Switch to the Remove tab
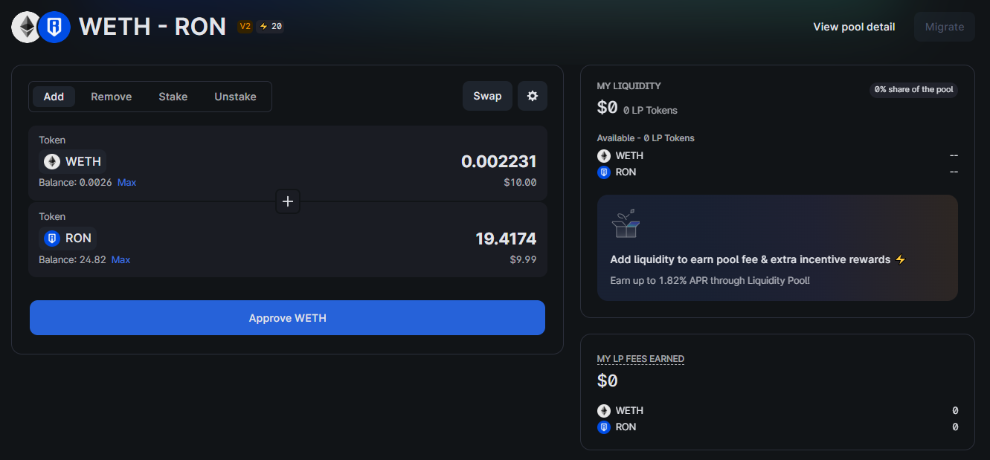 [111, 96]
